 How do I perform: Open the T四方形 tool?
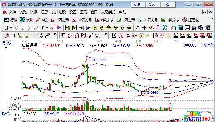(x=126, y=20)
